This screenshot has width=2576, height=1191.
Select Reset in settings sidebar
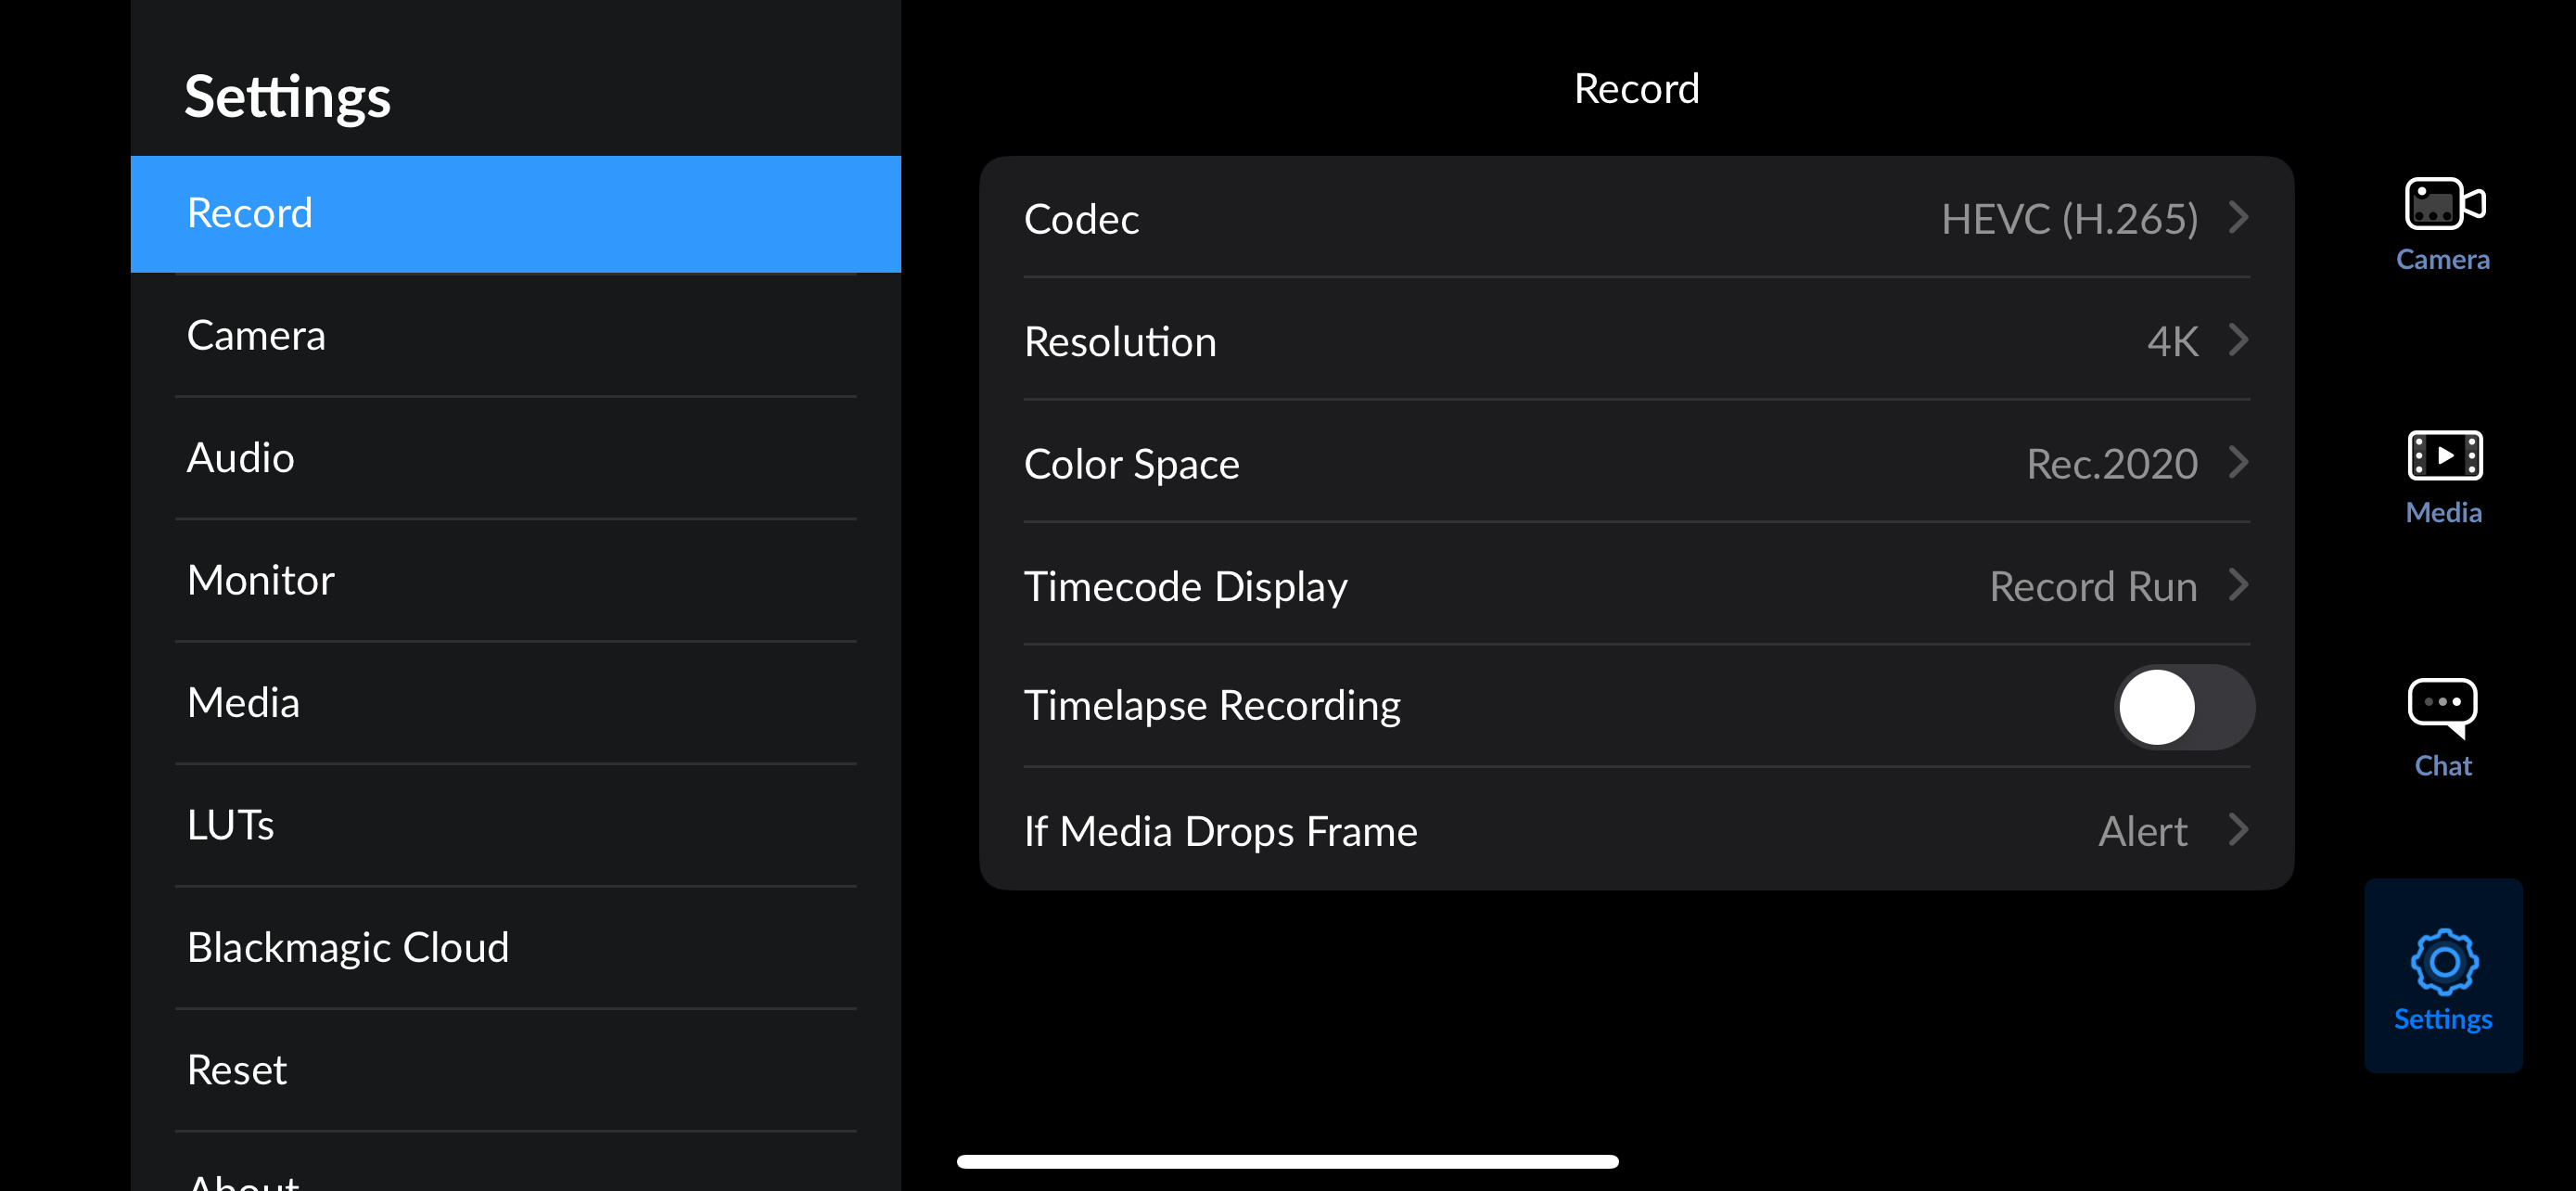click(x=515, y=1070)
